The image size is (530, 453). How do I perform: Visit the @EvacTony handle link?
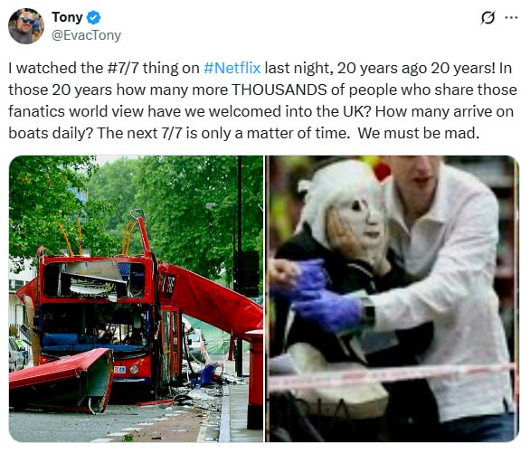86,35
